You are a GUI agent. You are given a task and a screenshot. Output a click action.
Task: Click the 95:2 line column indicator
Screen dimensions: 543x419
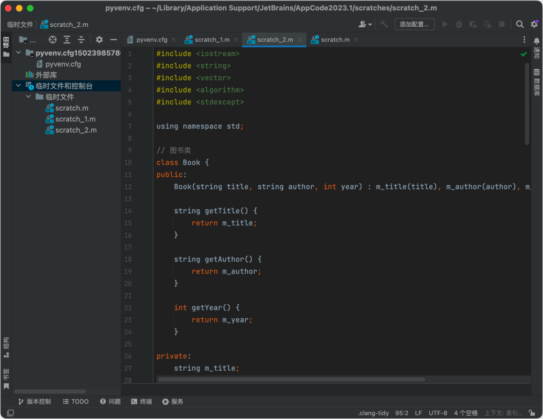coord(402,413)
